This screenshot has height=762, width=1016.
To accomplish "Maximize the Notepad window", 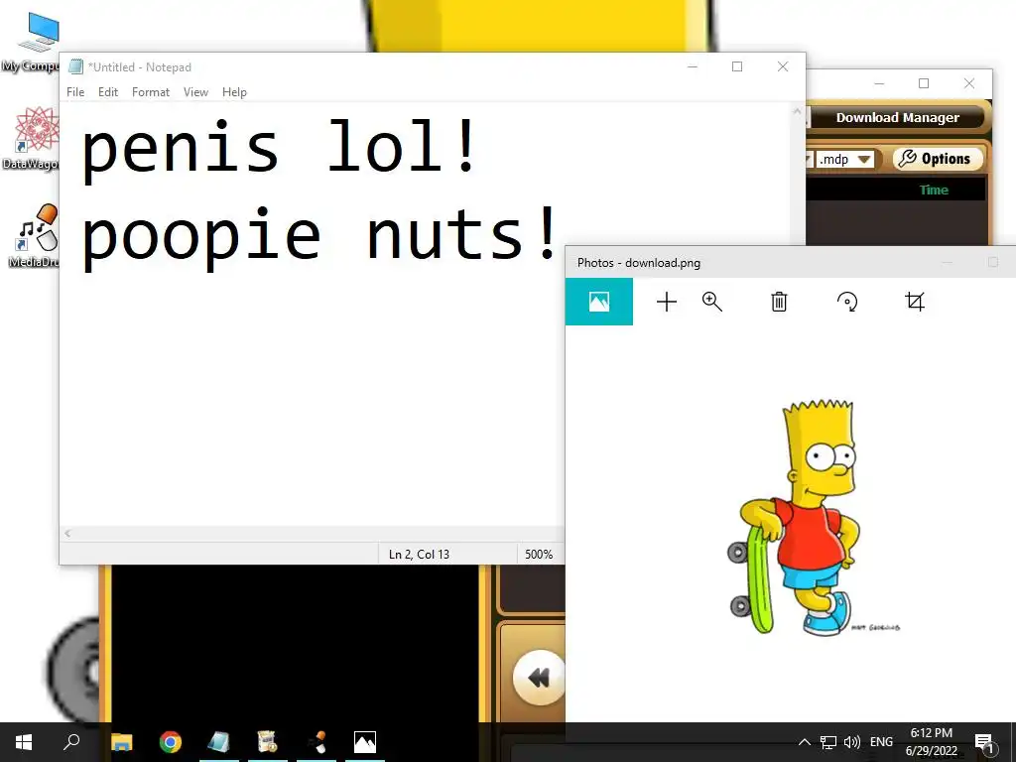I will [737, 66].
